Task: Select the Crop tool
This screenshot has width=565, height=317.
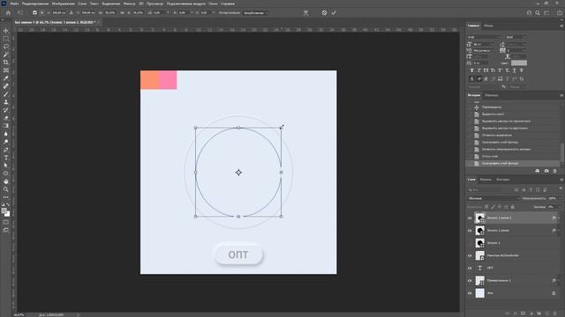Action: (x=6, y=63)
